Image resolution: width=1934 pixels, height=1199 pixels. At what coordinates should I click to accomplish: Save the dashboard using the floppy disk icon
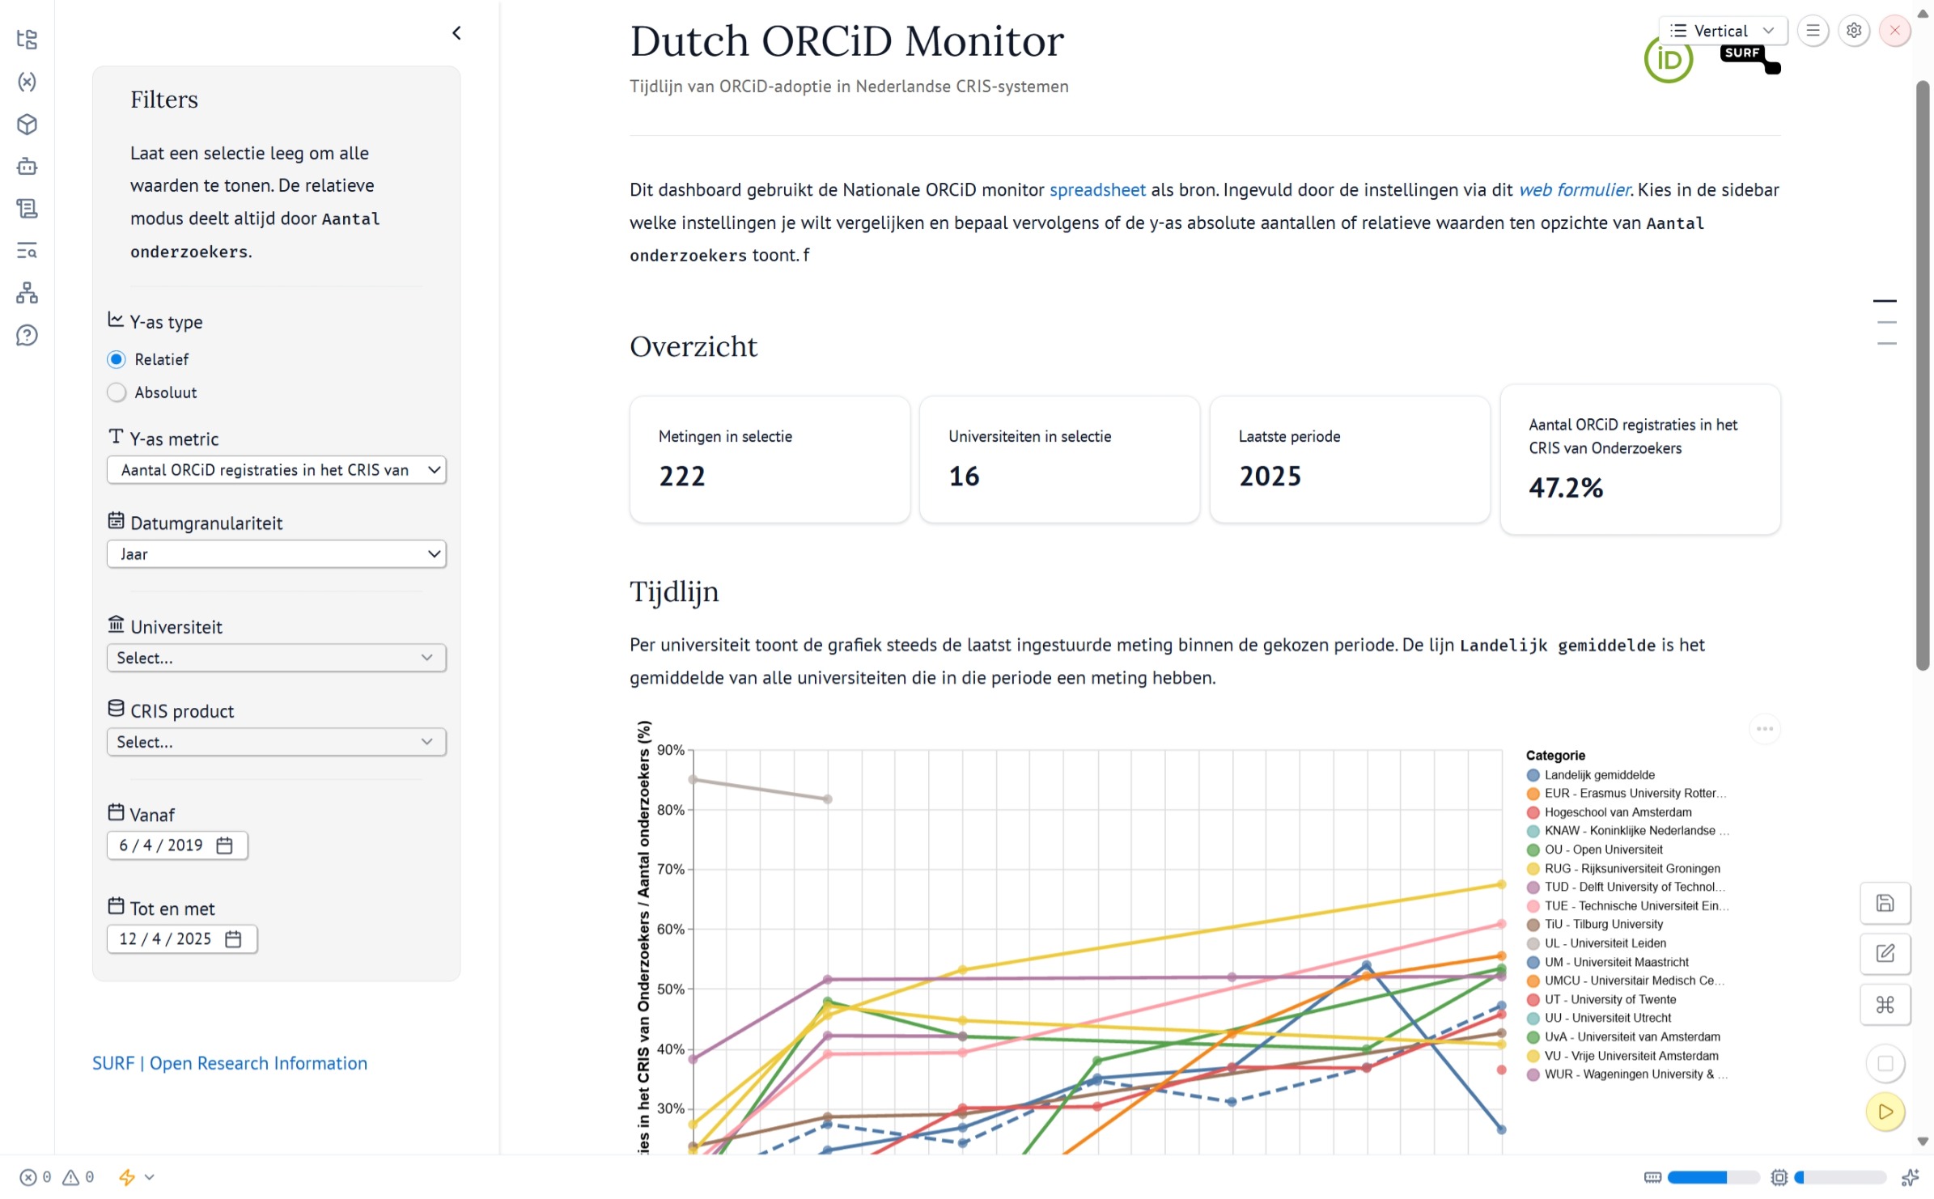[x=1885, y=903]
